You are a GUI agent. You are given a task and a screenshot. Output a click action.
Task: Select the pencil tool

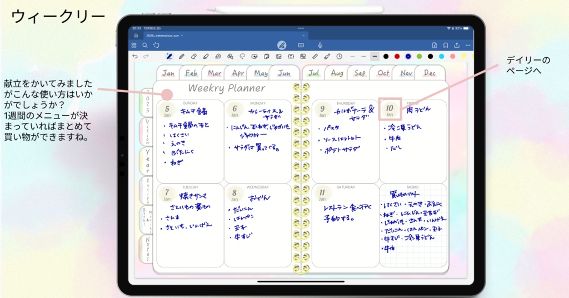[182, 57]
